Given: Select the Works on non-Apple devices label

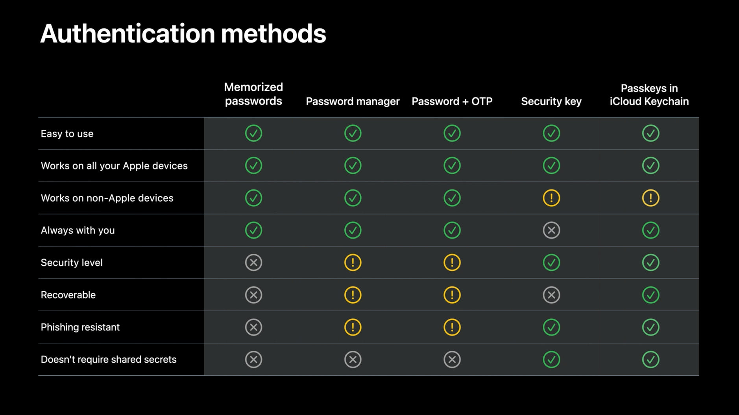Looking at the screenshot, I should (107, 198).
